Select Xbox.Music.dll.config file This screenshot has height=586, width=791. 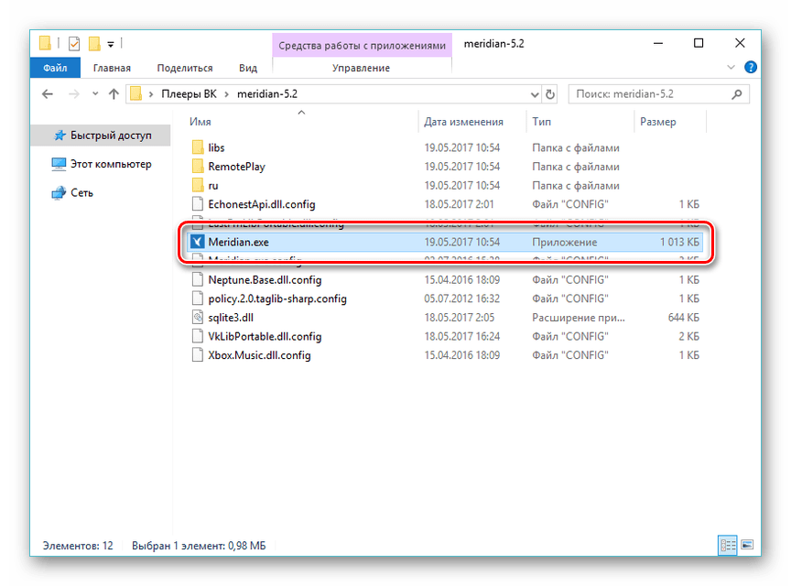447,355
